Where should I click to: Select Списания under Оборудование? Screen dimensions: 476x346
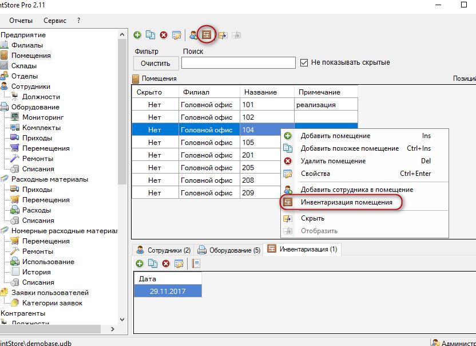coord(38,169)
